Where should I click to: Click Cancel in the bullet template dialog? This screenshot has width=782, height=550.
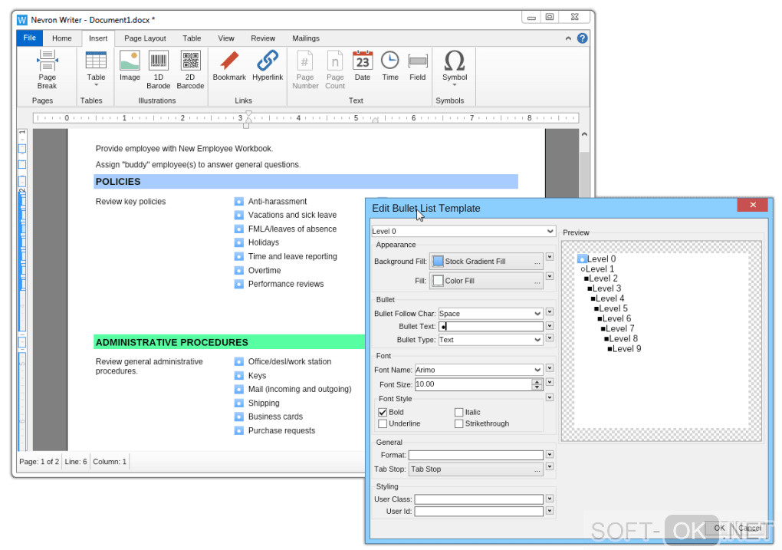(x=750, y=528)
